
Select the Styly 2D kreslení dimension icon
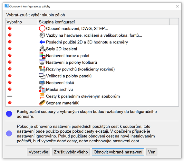[42, 49]
